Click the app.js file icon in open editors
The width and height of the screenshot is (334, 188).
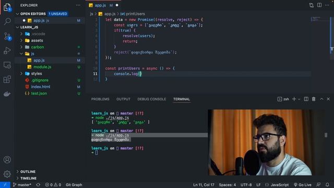30,20
